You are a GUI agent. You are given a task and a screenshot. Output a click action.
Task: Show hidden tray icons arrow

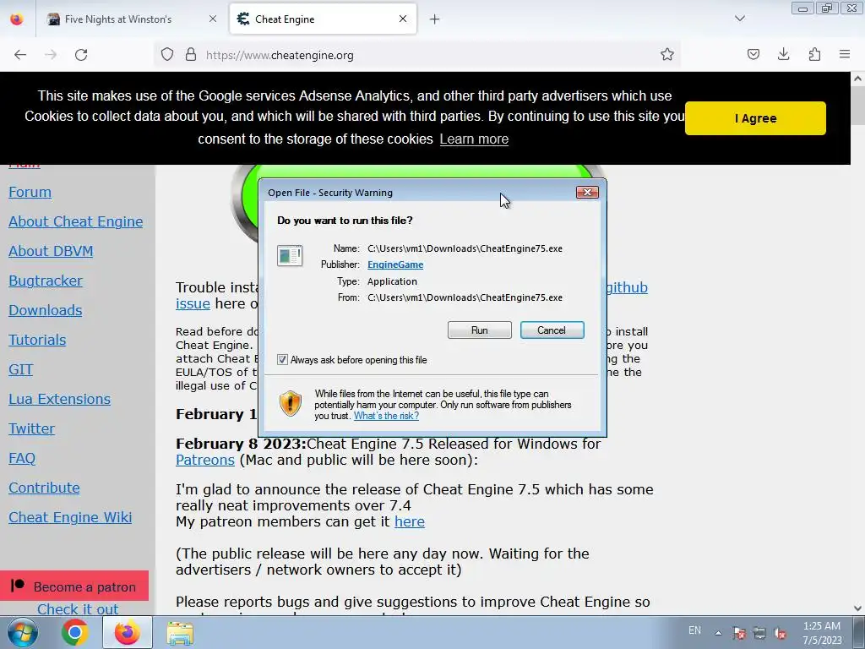(718, 633)
